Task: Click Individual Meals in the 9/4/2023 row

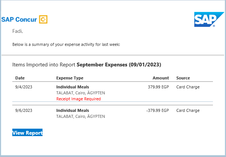Action: (73, 87)
